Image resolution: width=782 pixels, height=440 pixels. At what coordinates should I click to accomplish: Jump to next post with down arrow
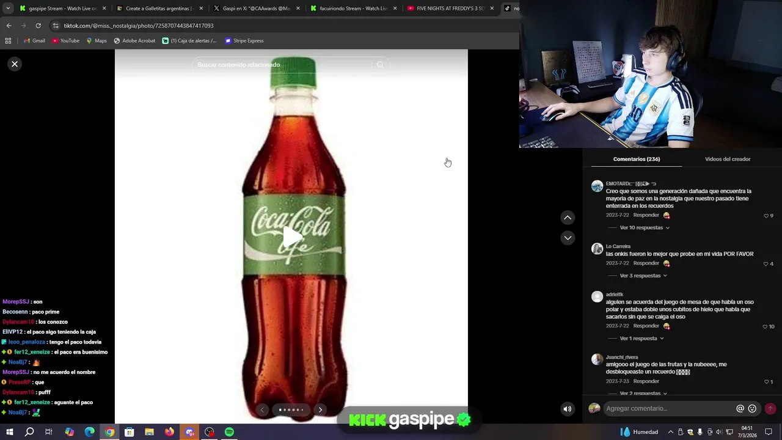(x=568, y=238)
